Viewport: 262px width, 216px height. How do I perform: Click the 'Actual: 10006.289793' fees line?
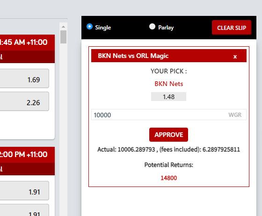[x=169, y=150]
